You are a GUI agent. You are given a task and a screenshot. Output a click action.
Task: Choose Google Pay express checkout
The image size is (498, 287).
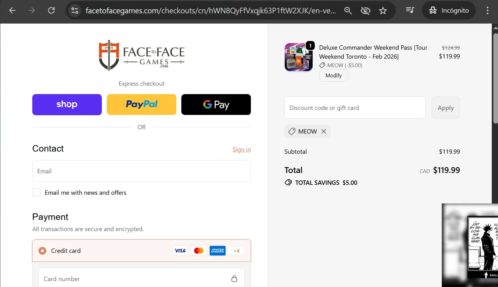[216, 105]
